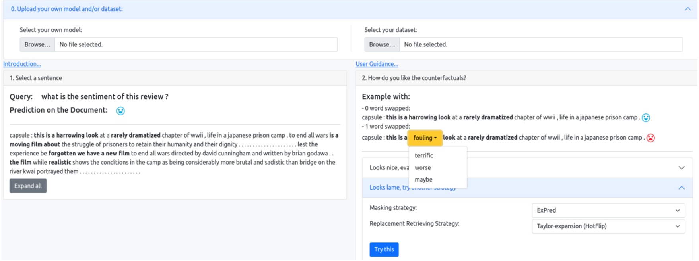Browse for a dataset file

pos(382,44)
